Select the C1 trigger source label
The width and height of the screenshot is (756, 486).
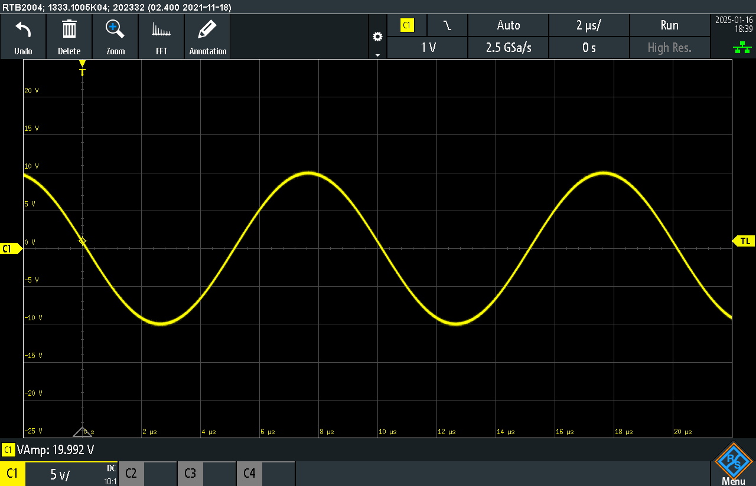[x=407, y=25]
